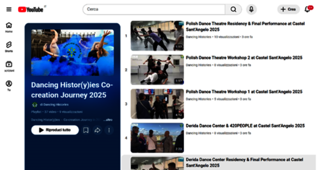Open Shorts from sidebar
320x170 pixels.
(9, 47)
